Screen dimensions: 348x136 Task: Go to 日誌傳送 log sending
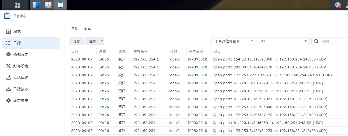coord(21,77)
